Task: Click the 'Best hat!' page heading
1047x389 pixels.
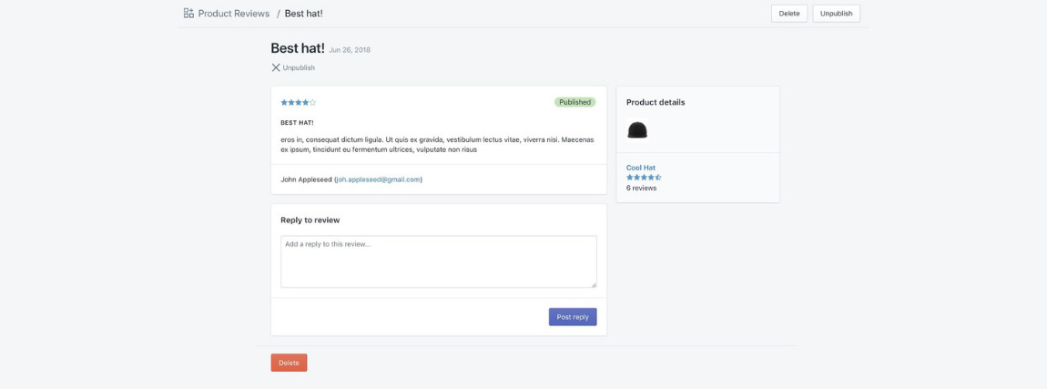Action: pos(297,48)
